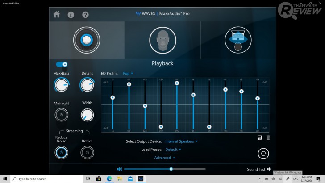The image size is (325, 183).
Task: Click the Type here to search box
Action: (x=46, y=179)
